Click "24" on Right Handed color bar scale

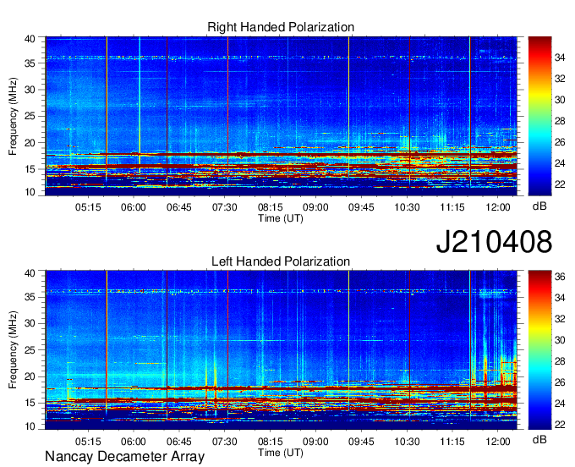pos(560,163)
